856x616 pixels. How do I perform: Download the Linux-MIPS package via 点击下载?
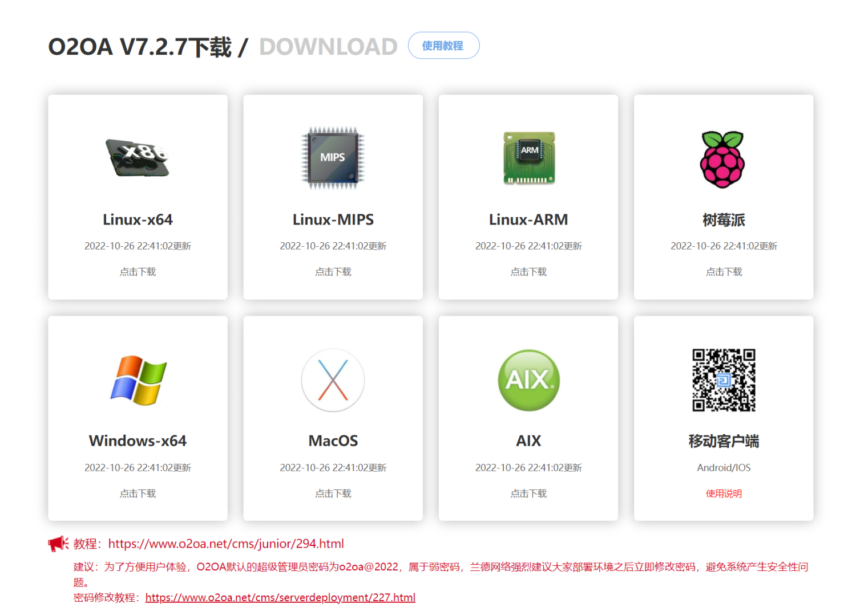(x=333, y=272)
